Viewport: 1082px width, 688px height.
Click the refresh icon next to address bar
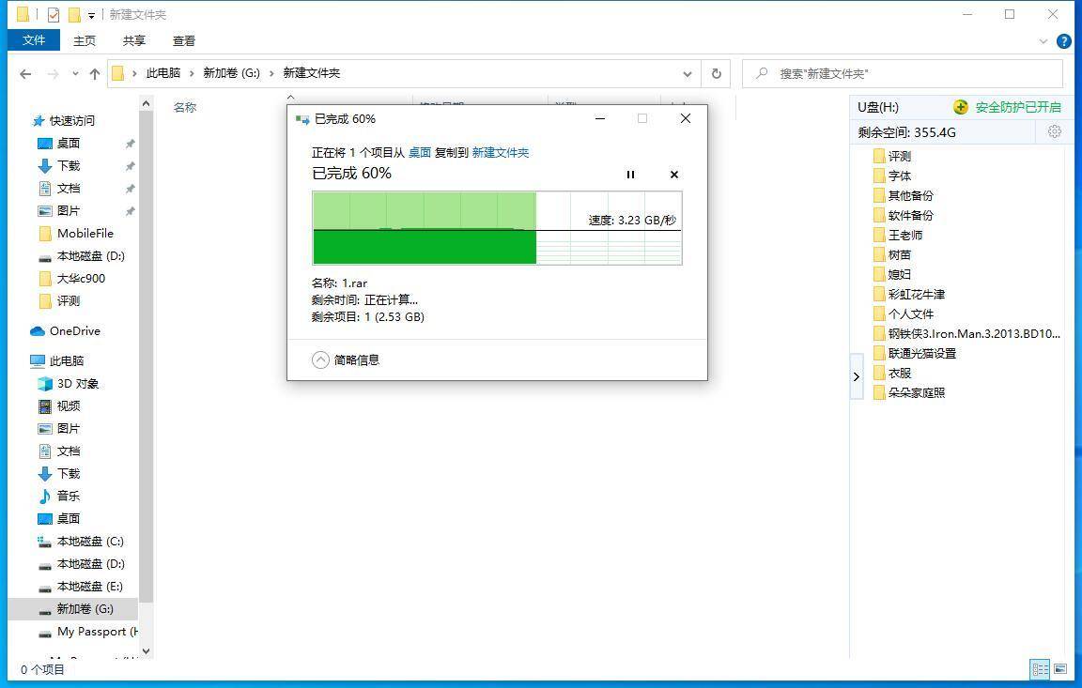tap(716, 73)
